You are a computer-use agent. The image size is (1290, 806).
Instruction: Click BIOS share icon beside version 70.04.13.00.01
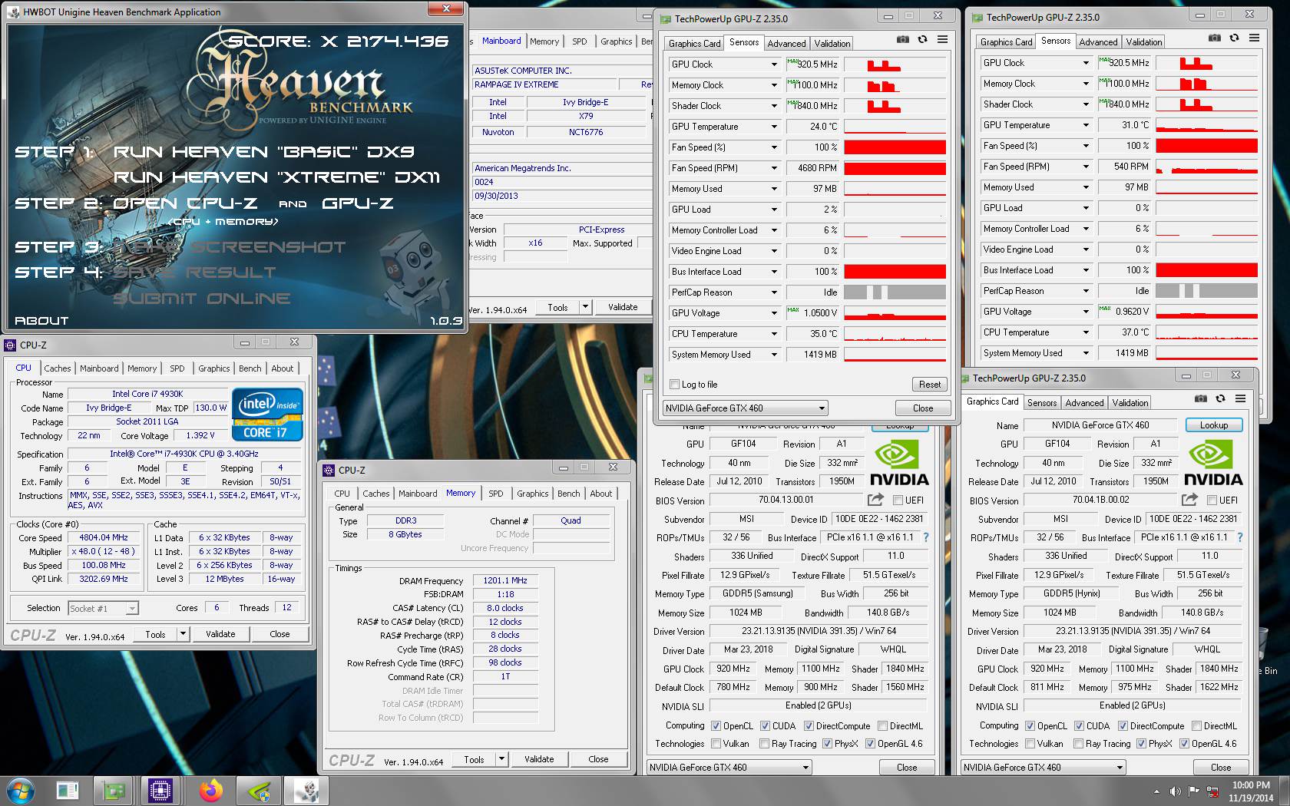point(875,500)
